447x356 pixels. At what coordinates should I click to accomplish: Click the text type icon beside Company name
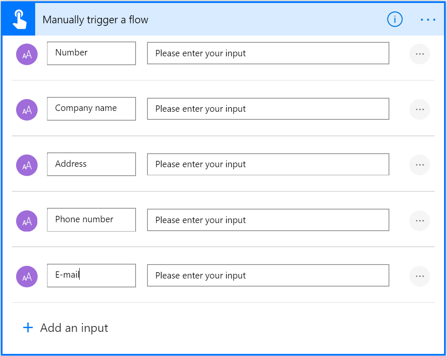[x=27, y=110]
